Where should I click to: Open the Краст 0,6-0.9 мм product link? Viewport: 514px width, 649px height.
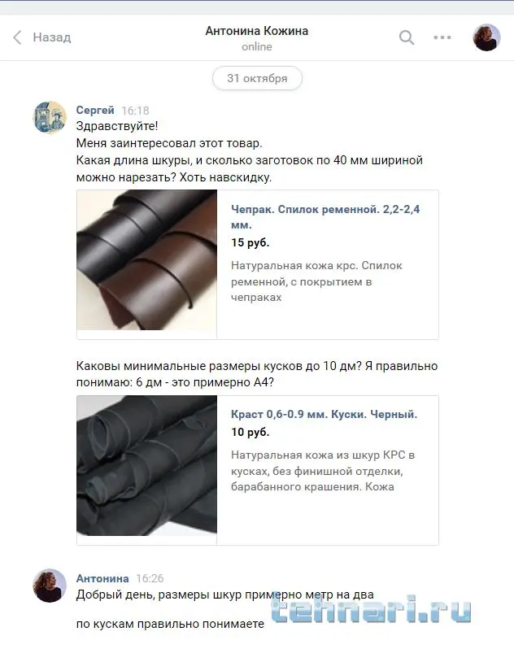324,414
